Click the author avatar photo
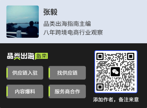147x108 pixels. click(x=23, y=22)
